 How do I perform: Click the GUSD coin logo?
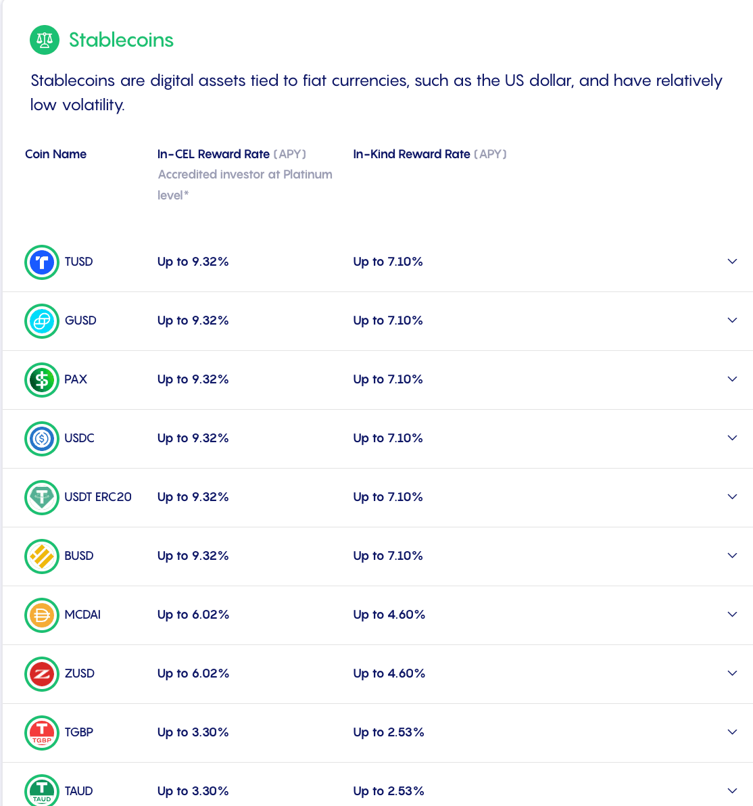pyautogui.click(x=41, y=321)
